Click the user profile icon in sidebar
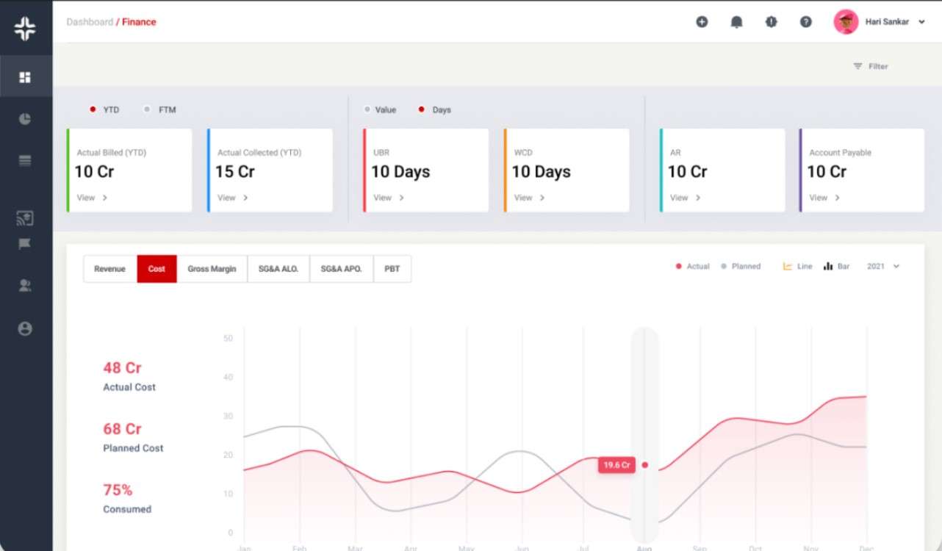942x551 pixels. (x=25, y=328)
